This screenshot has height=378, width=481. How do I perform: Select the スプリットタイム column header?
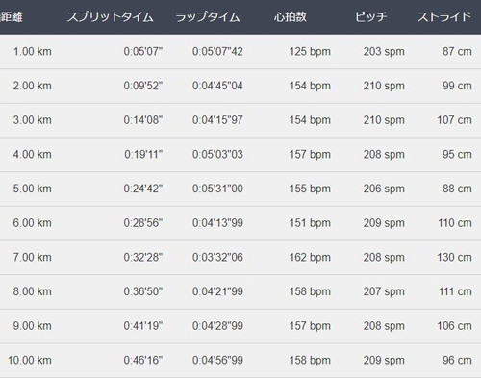tap(111, 17)
